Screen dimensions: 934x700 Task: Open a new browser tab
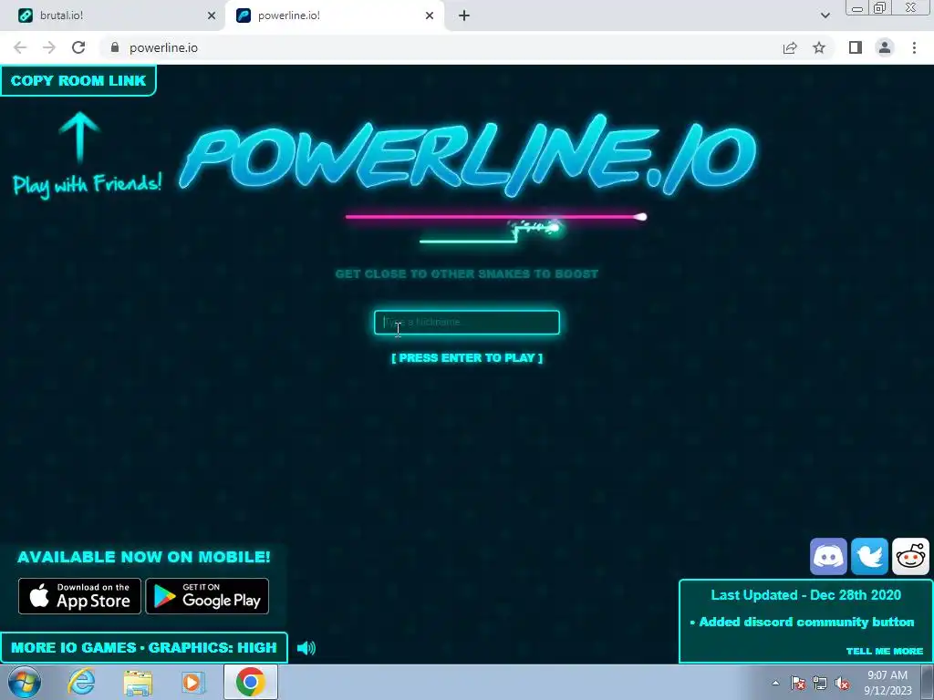(464, 15)
